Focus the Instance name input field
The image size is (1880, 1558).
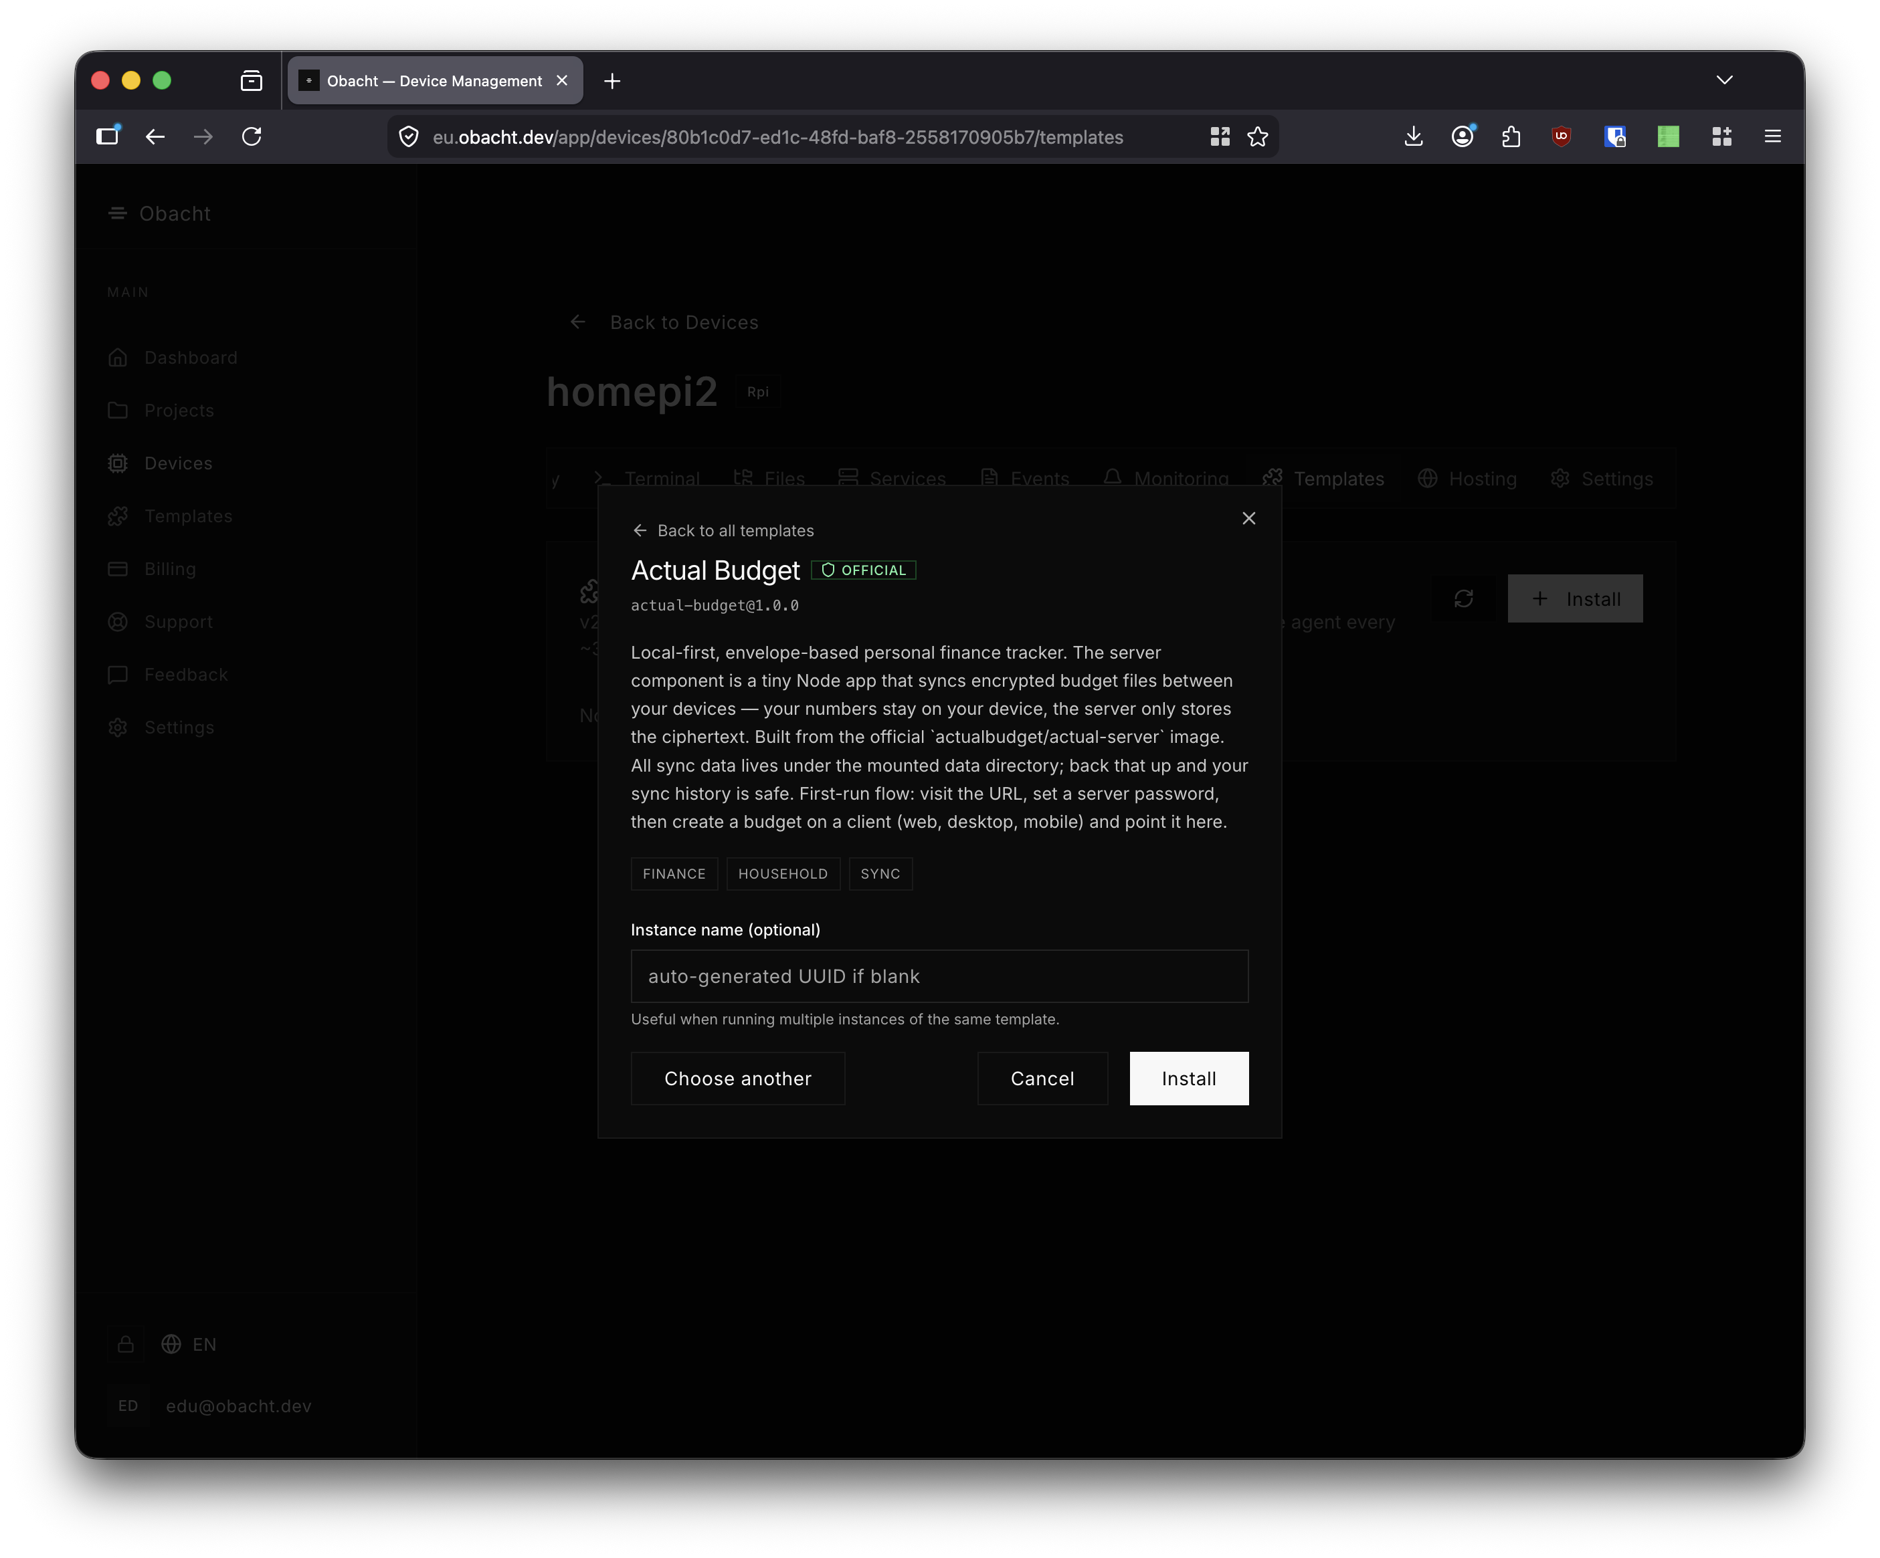[x=939, y=976]
